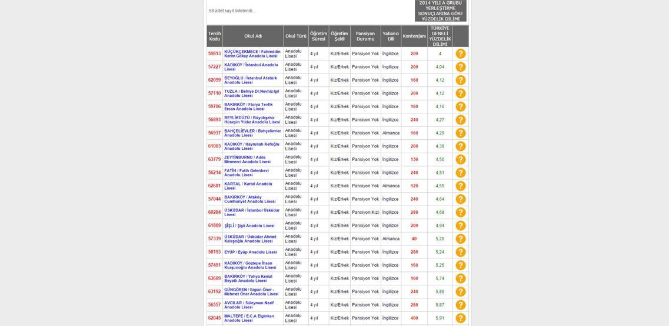Viewport: 669px width, 326px height.
Task: Open help icon for Bahçelievler Anadolu Lisesi row
Action: click(x=460, y=133)
